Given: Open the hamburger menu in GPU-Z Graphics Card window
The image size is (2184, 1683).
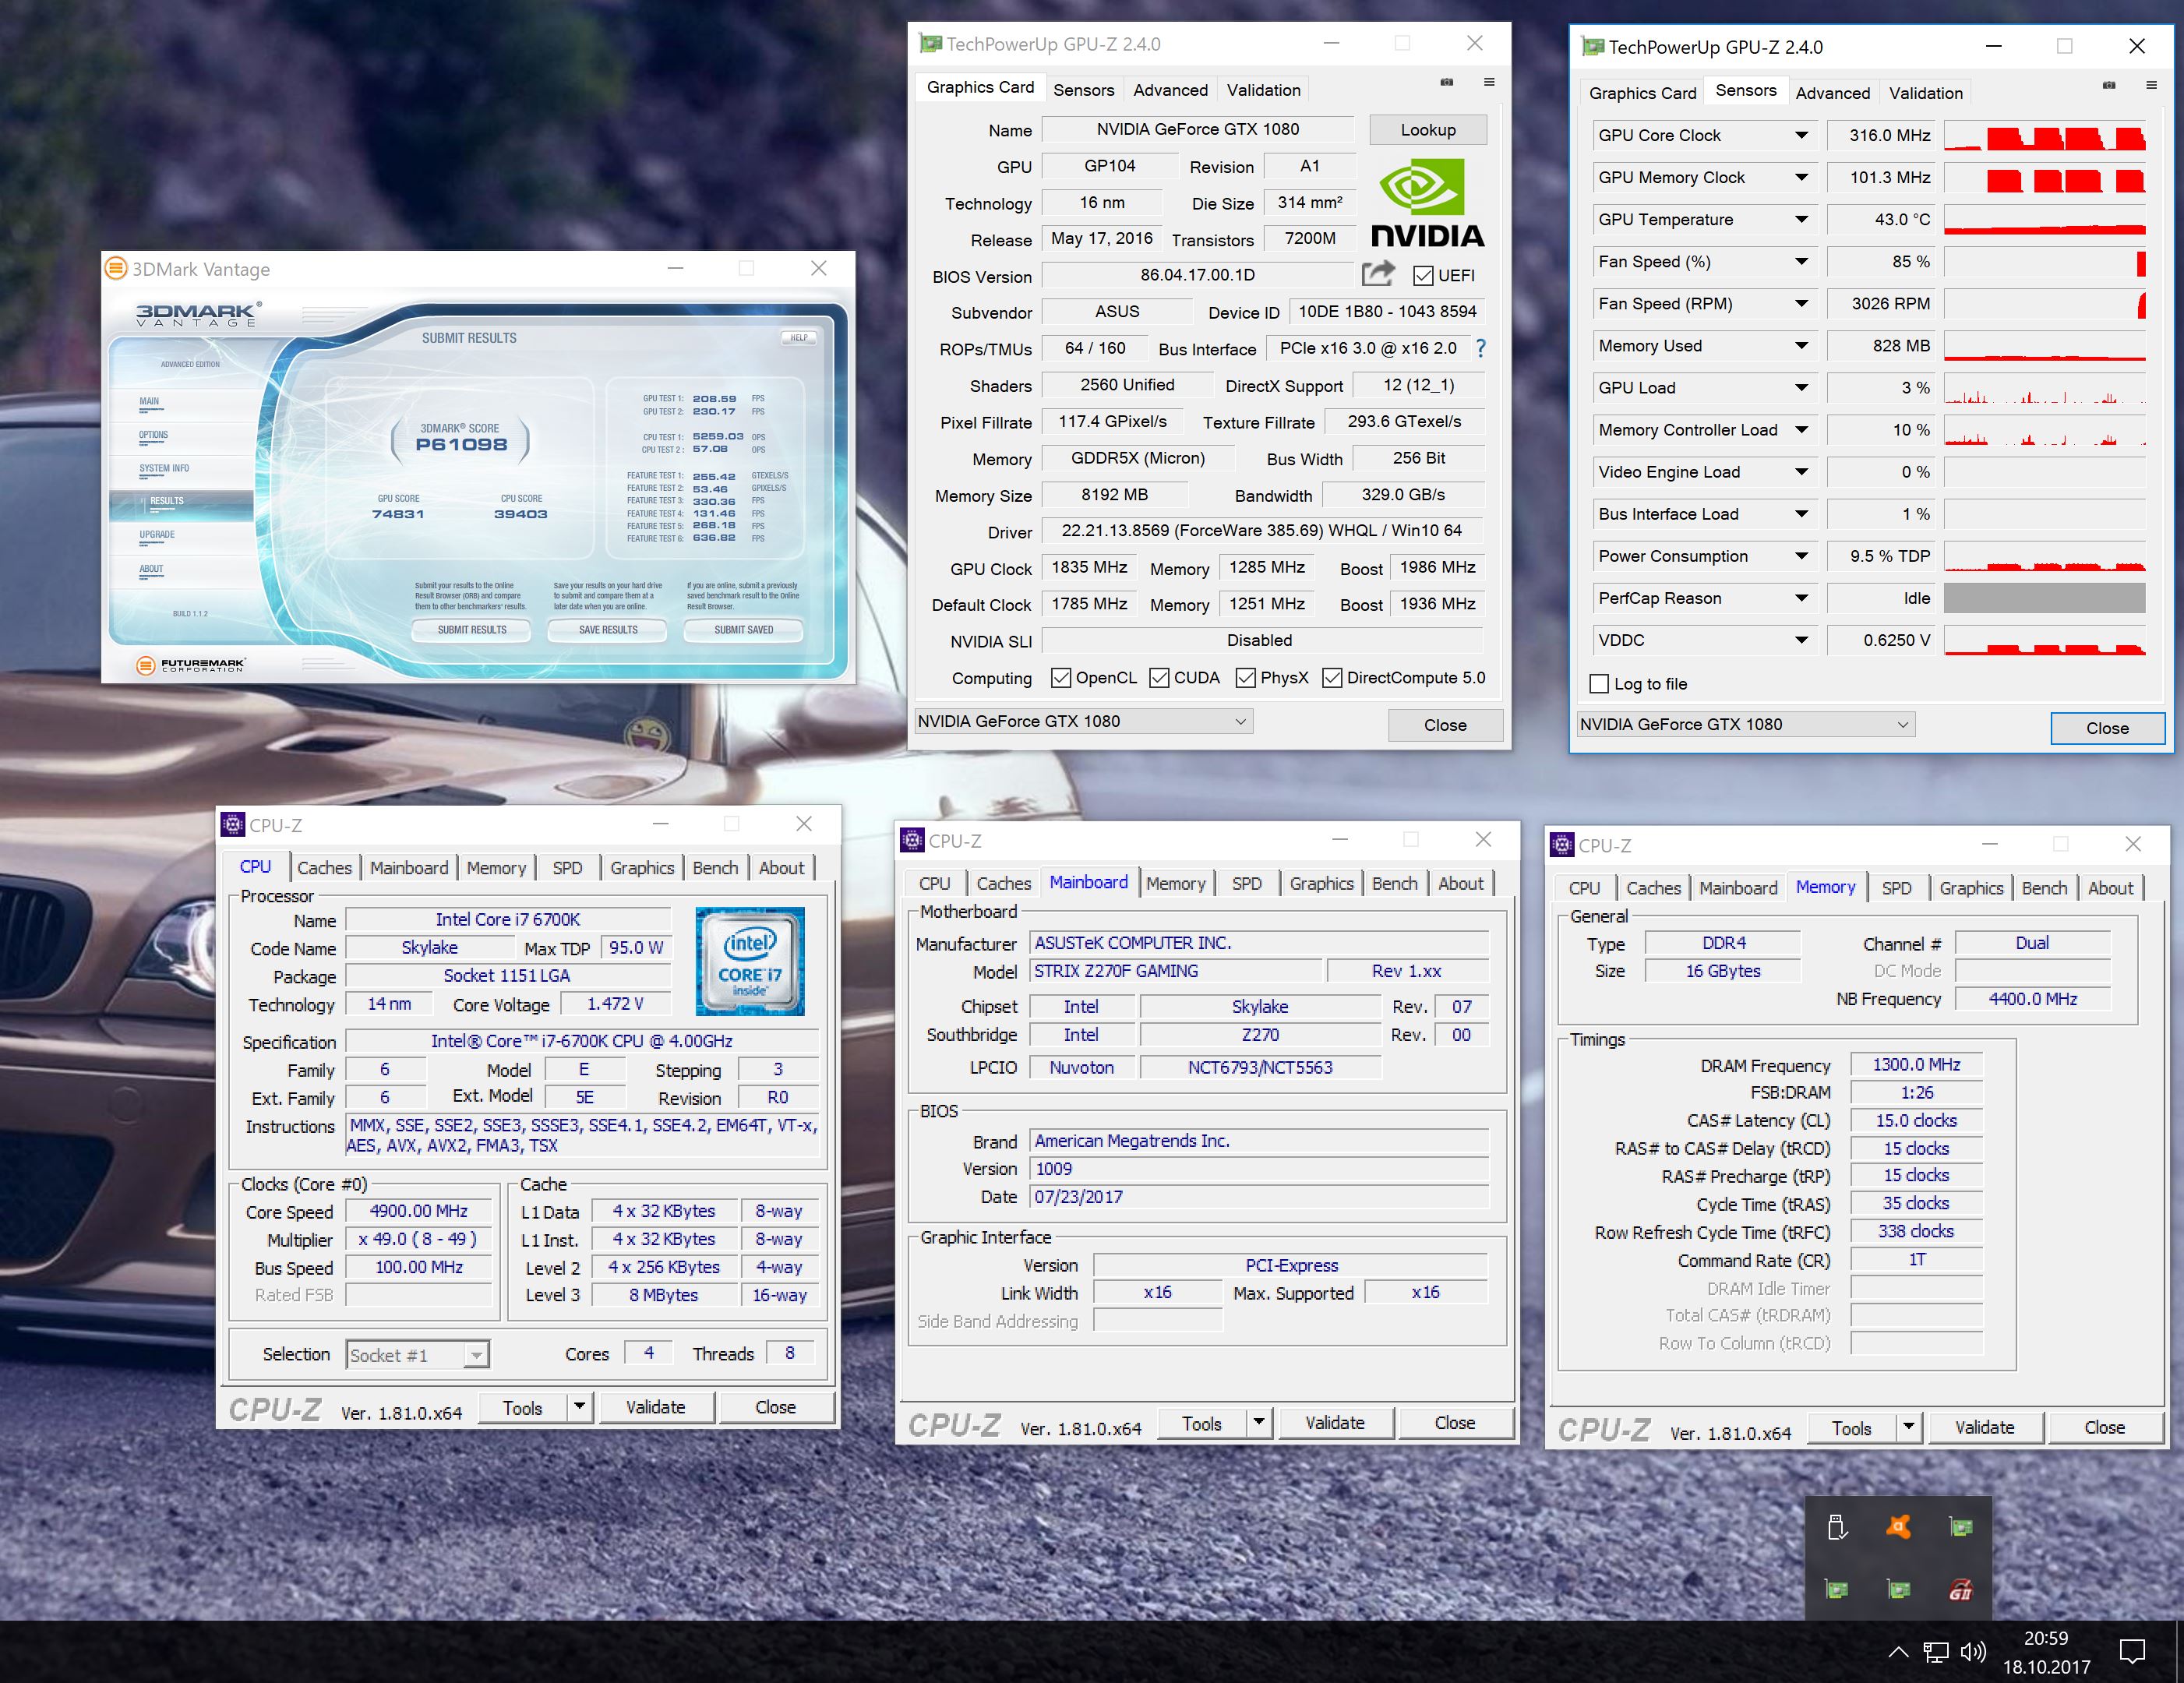Looking at the screenshot, I should pos(1489,82).
